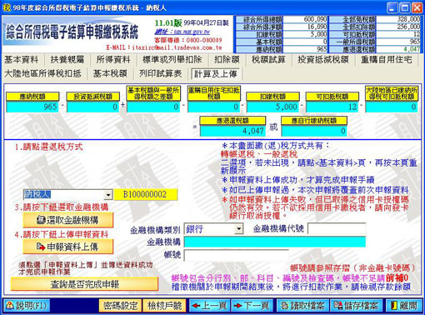The height and width of the screenshot is (315, 425).
Task: Open the 重購自用住宅 tab
Action: [x=387, y=59]
